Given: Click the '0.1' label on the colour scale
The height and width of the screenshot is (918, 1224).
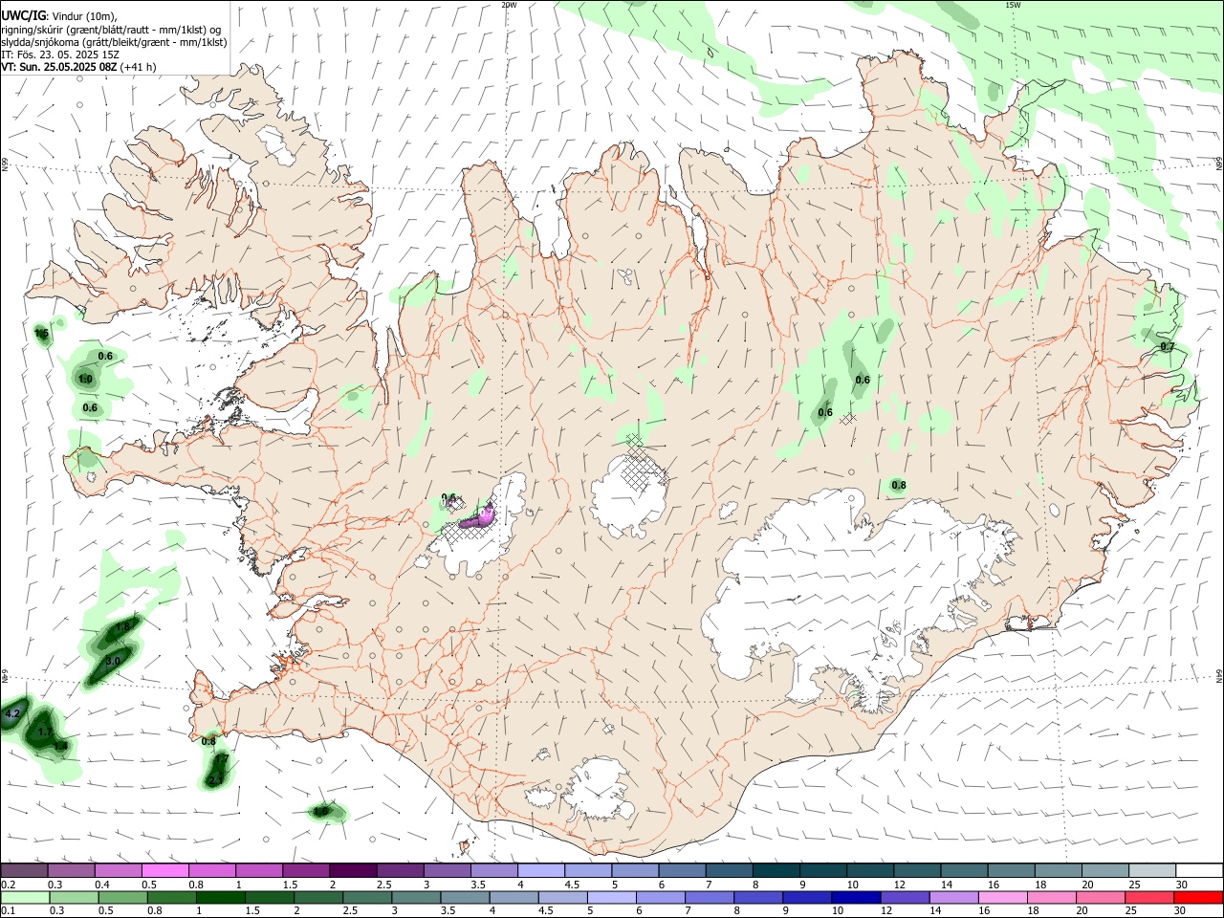Looking at the screenshot, I should (8, 910).
